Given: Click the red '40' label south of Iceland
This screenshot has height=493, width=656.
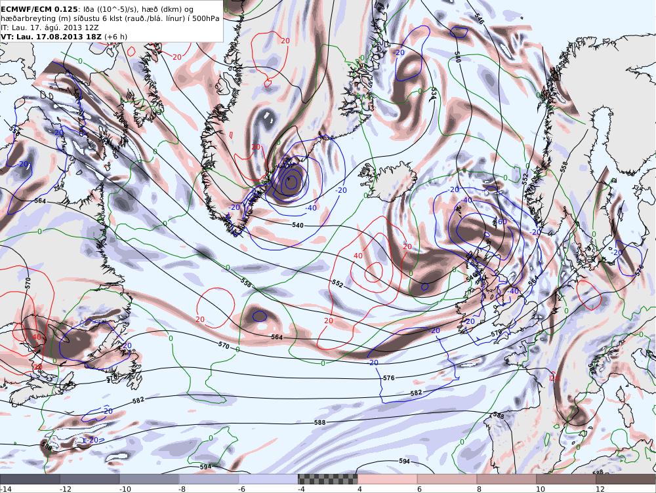Looking at the screenshot, I should point(358,256).
